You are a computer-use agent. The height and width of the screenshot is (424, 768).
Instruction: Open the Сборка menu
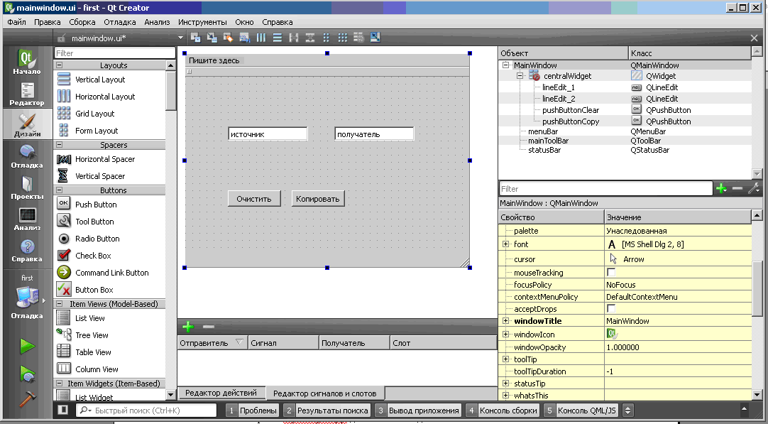[x=82, y=22]
